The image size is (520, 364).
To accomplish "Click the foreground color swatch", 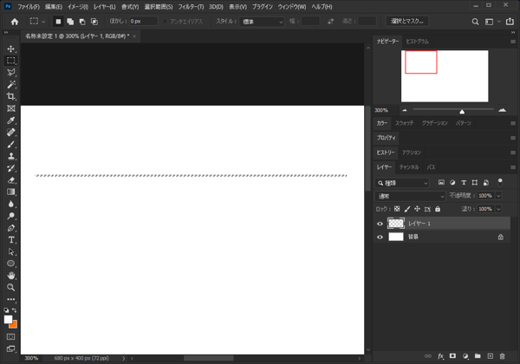I will coord(8,320).
